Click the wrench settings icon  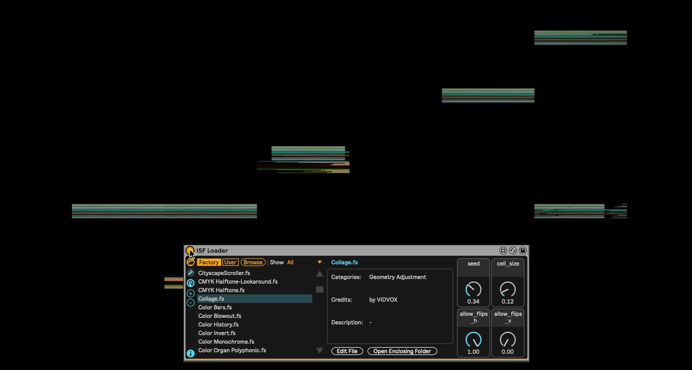(191, 273)
